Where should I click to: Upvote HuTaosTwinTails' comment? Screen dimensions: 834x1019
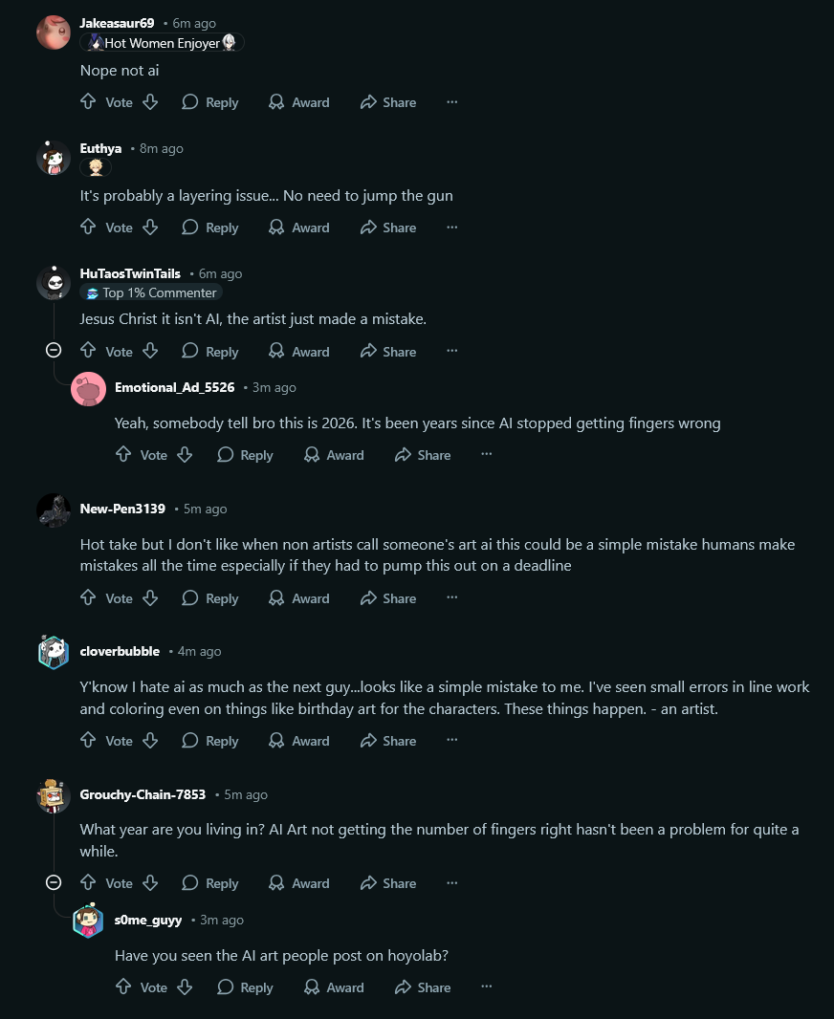point(88,352)
